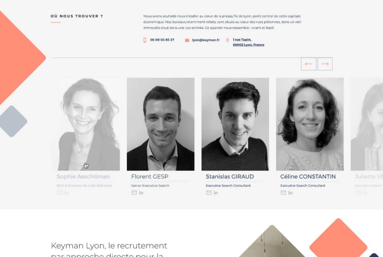Open Florent GESP's LinkedIn icon

(x=141, y=193)
